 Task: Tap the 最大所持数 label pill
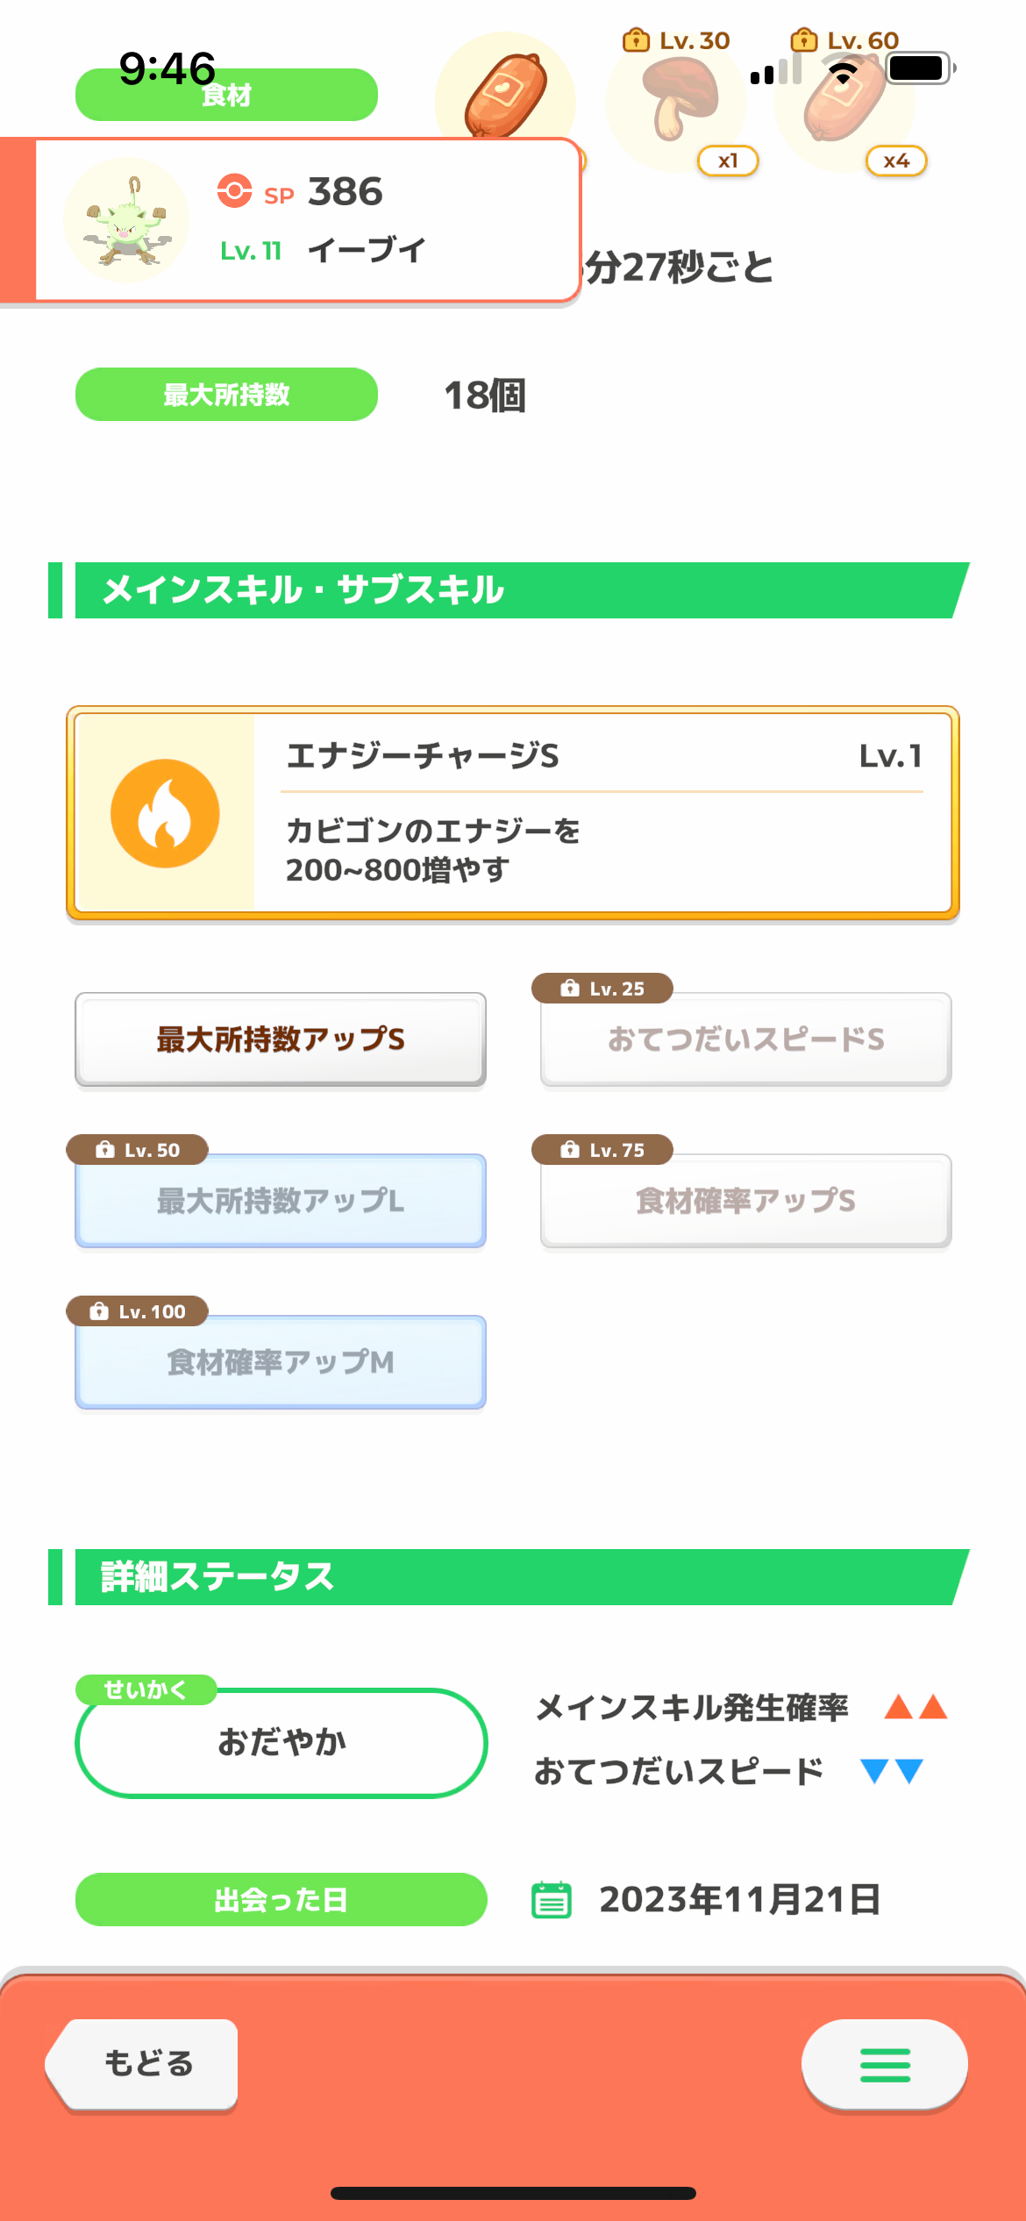point(227,395)
